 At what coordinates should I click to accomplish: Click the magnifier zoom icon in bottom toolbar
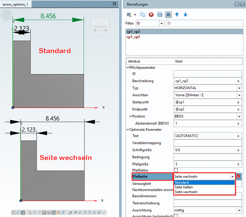30,213
